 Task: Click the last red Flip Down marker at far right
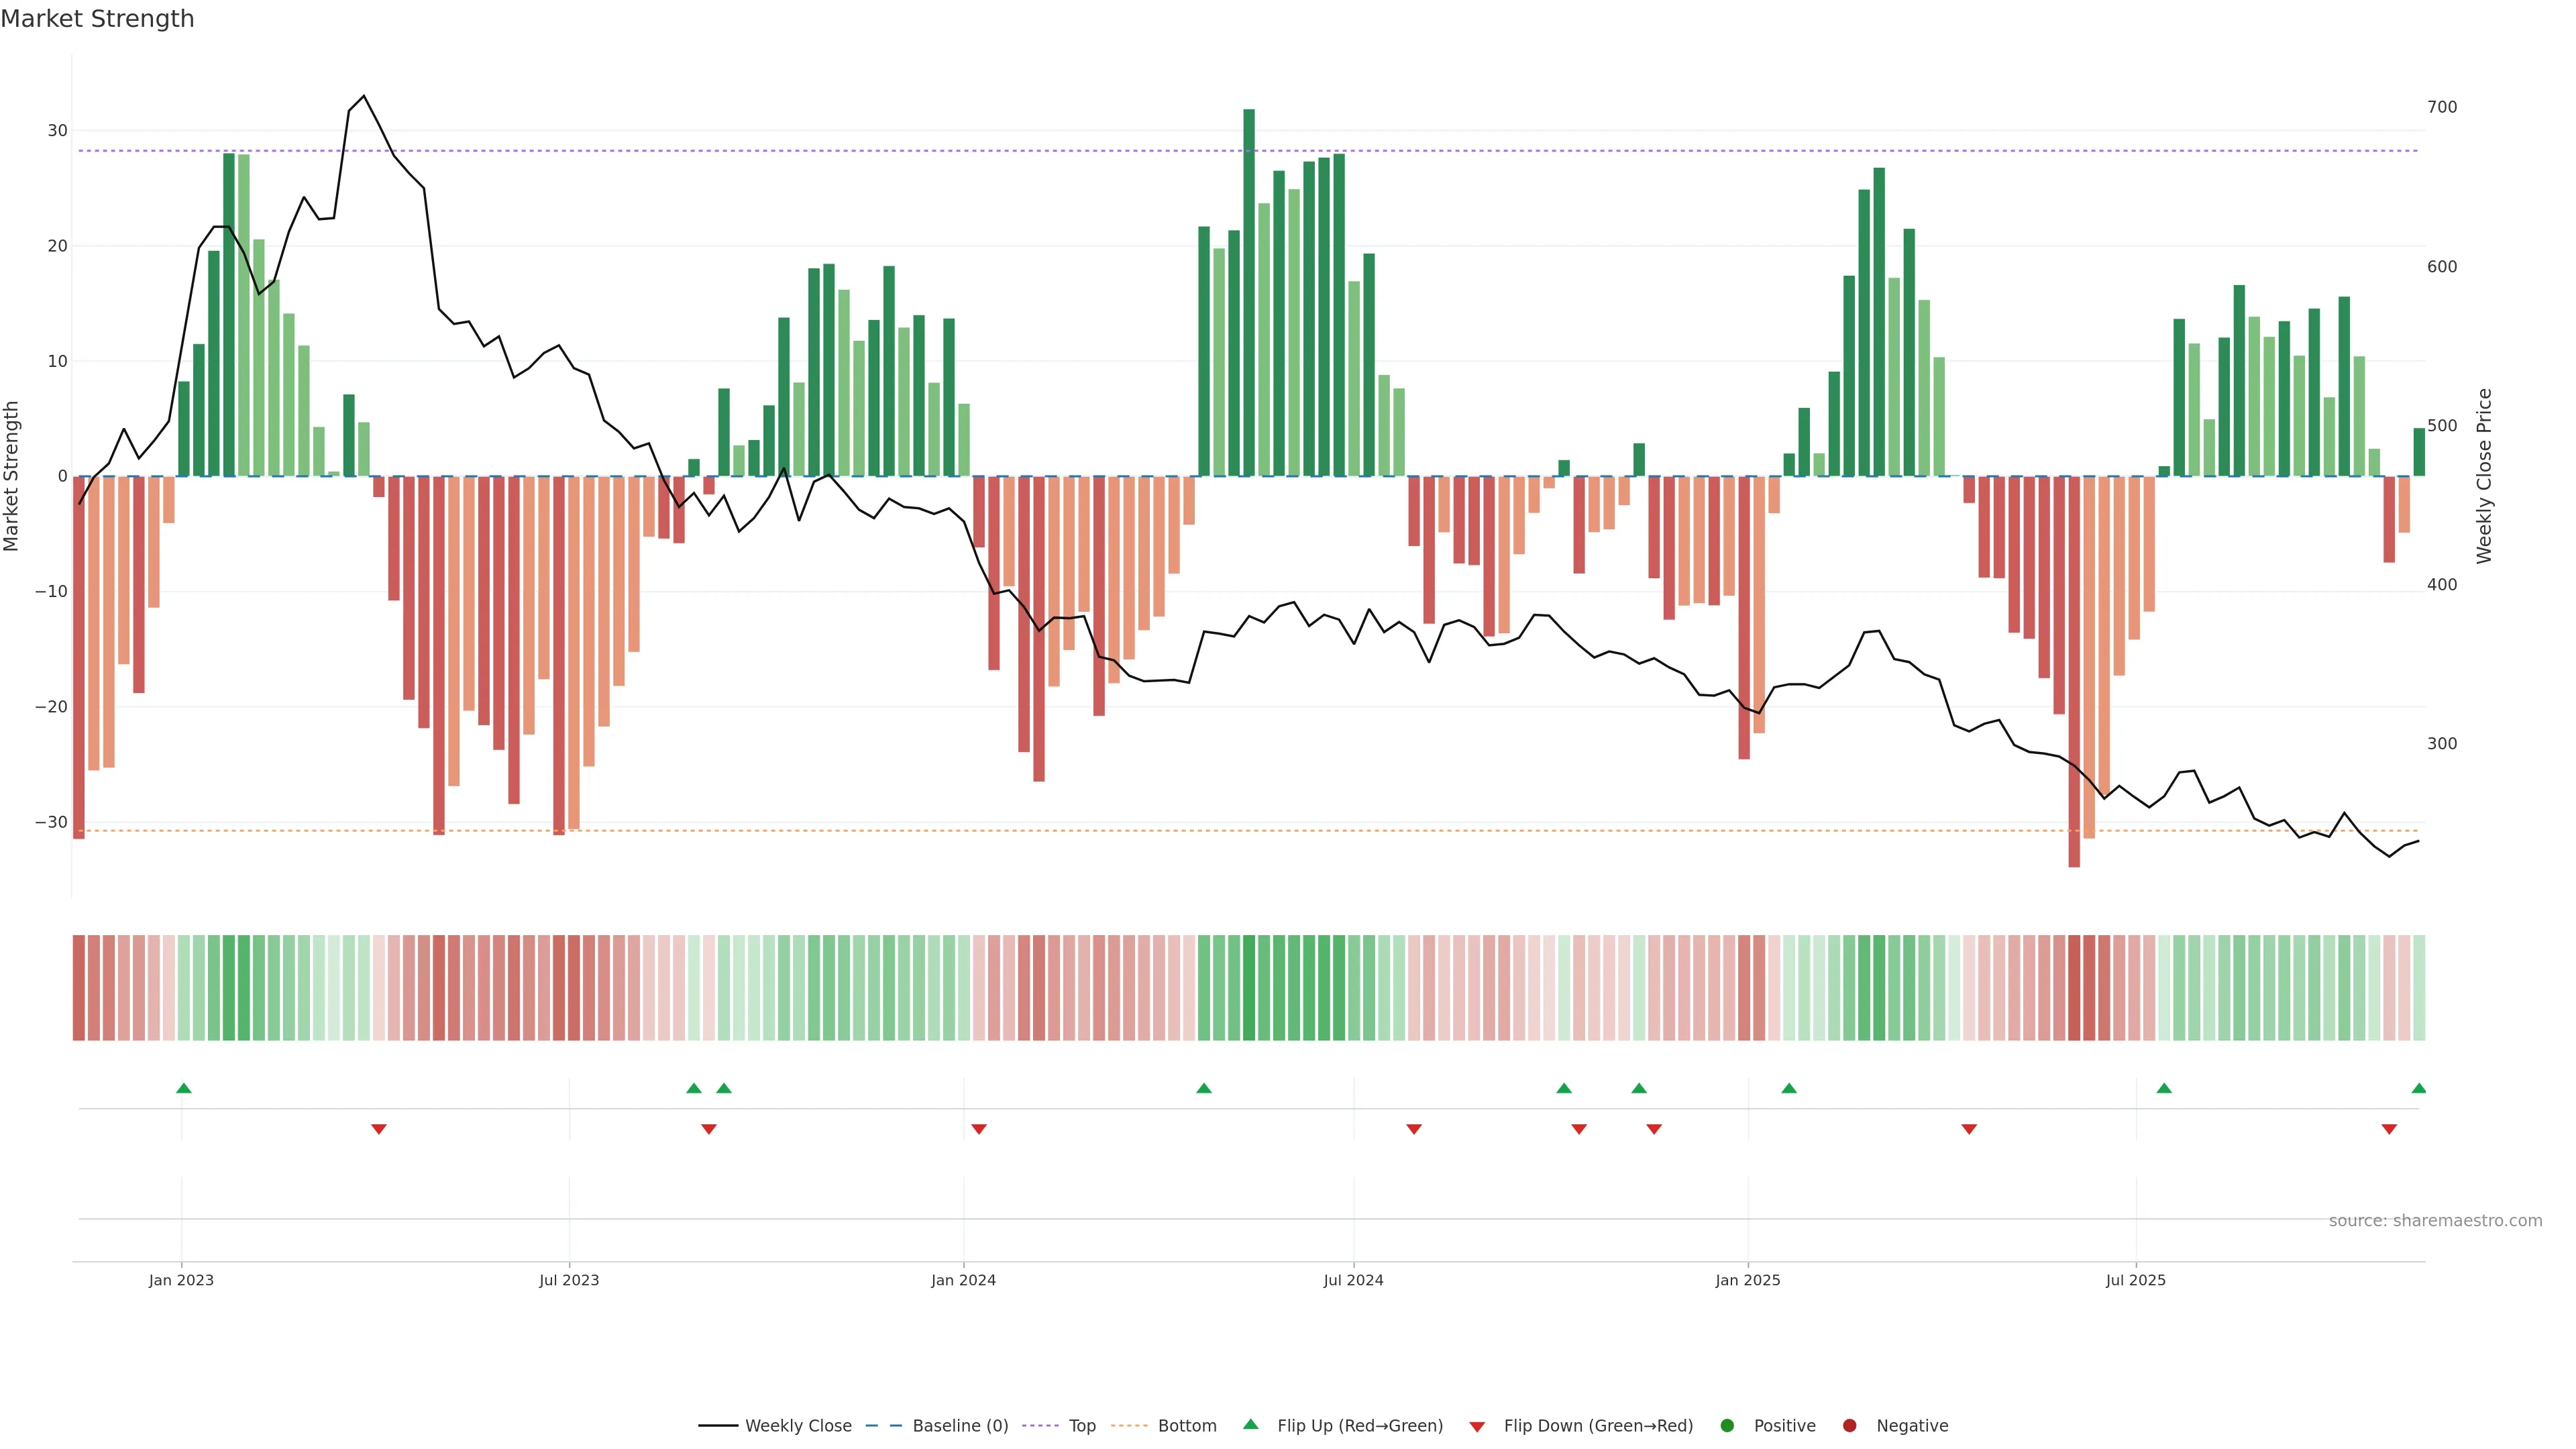2389,1129
